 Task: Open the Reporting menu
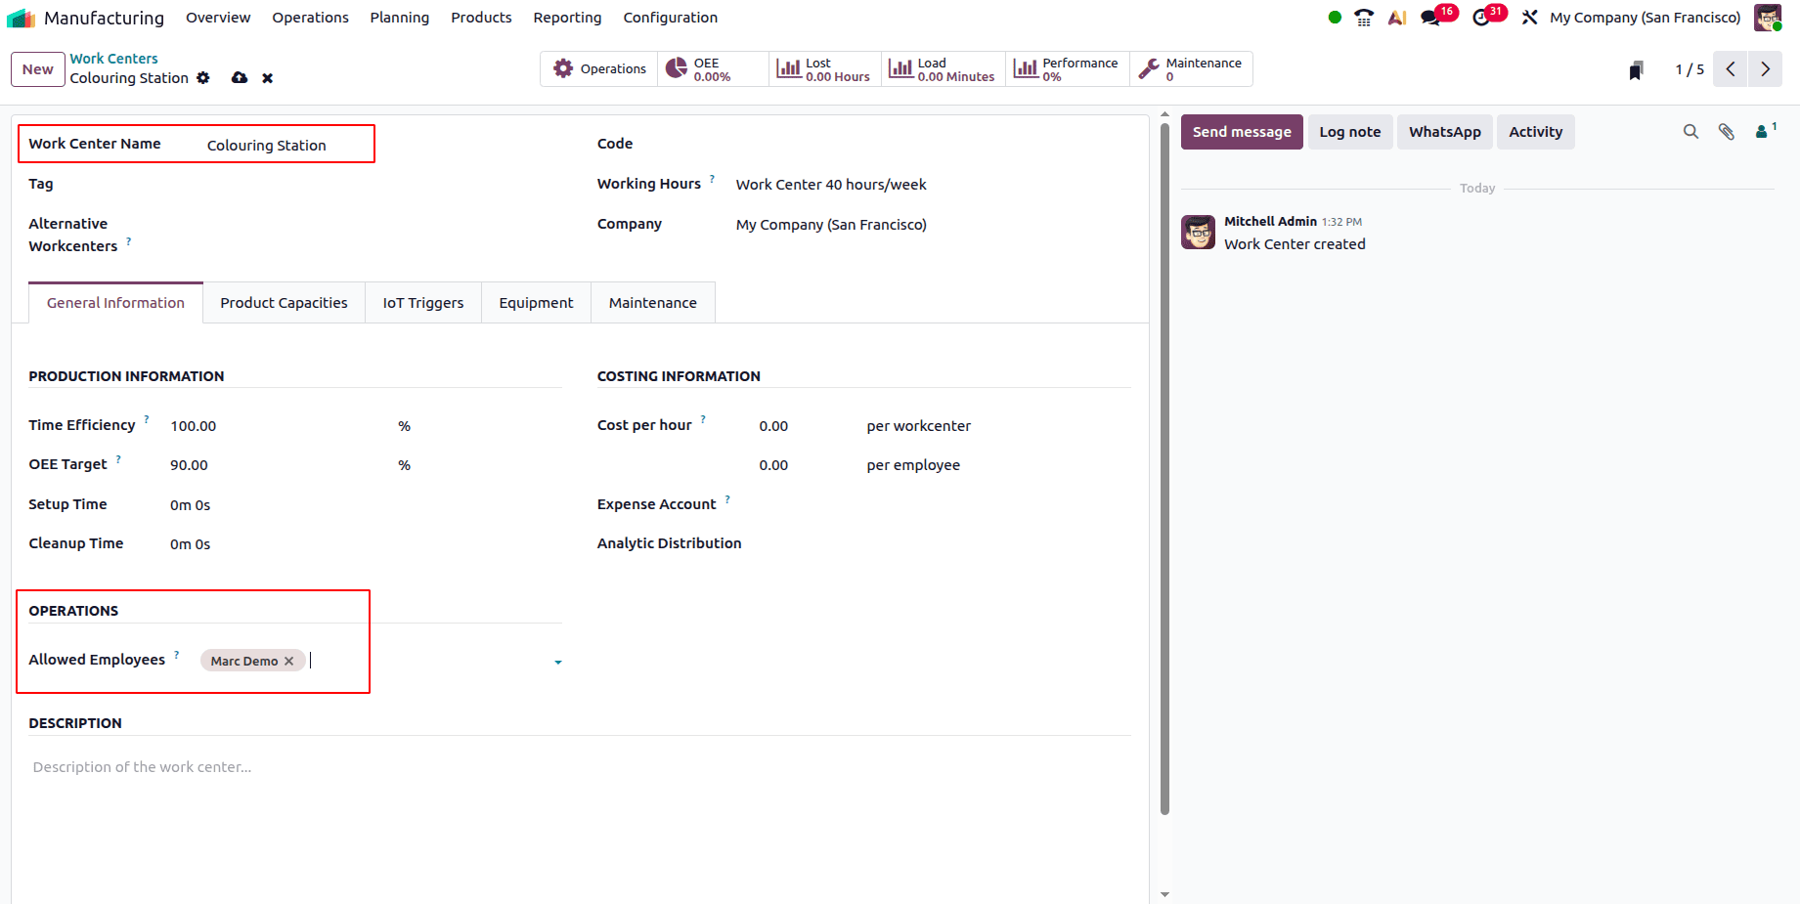tap(567, 18)
